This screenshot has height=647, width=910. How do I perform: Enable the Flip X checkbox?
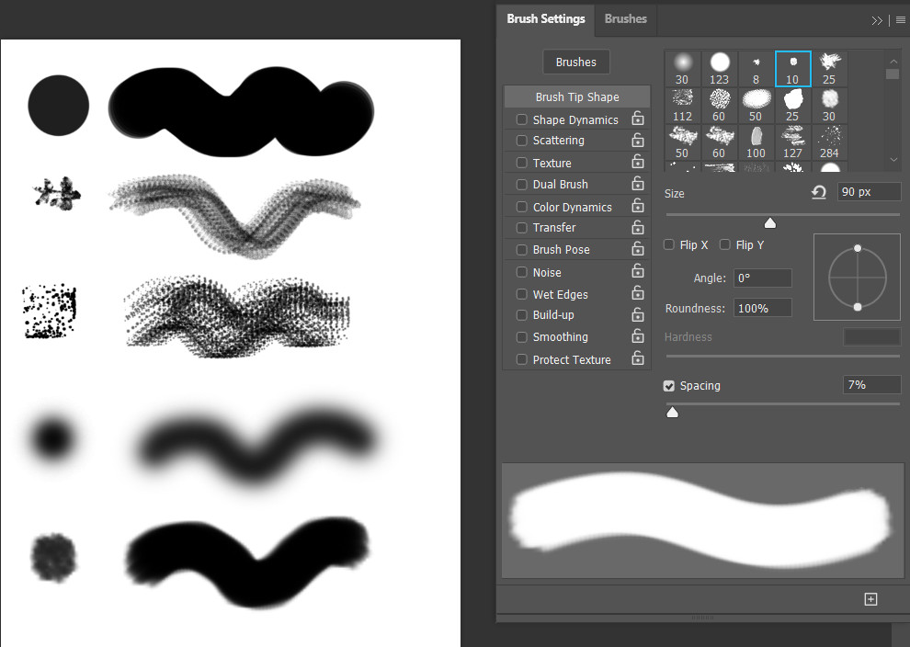tap(669, 244)
